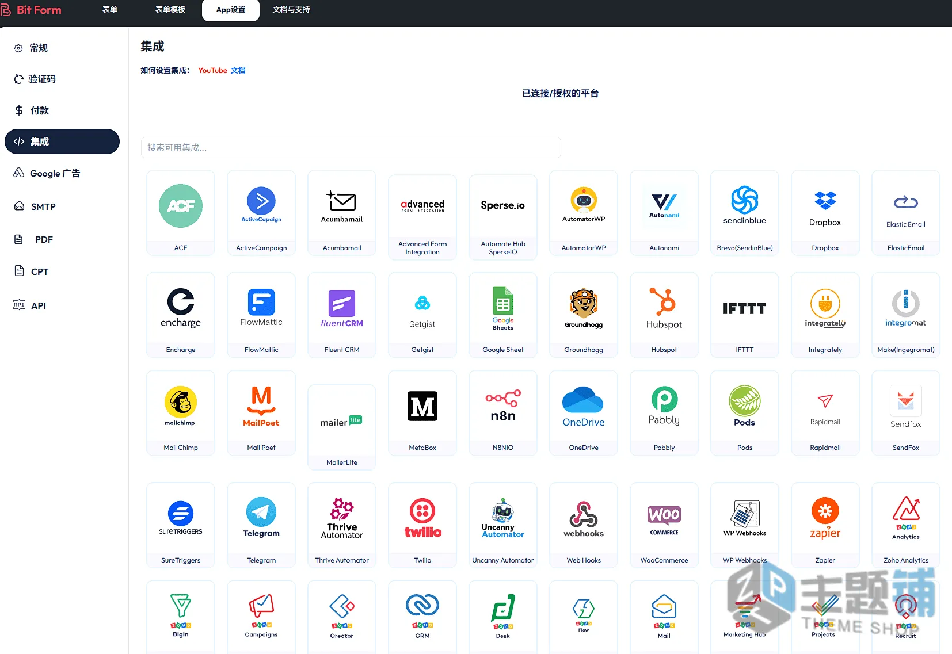Open the AutomatorWP integration
Viewport: 952px width, 654px height.
584,213
